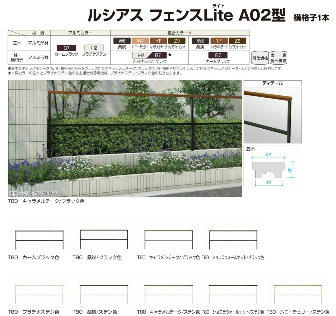Viewport: 336px width, 316px height.
Task: Click the T80 ハニーチェリー/ステン色 caption
Action: (x=298, y=312)
